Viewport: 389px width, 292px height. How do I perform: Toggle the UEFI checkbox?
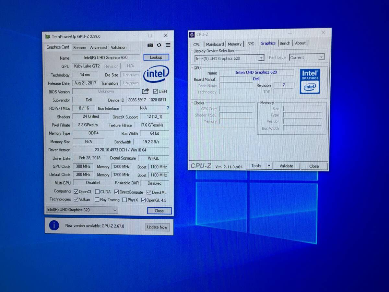pyautogui.click(x=155, y=91)
